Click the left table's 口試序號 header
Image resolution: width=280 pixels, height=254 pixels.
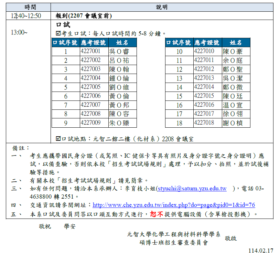(65, 43)
